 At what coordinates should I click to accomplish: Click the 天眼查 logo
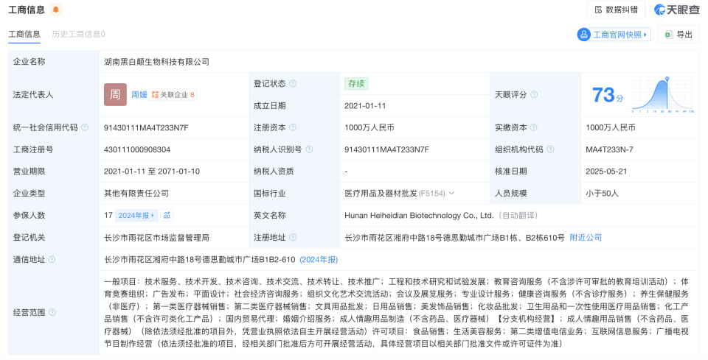tap(677, 10)
